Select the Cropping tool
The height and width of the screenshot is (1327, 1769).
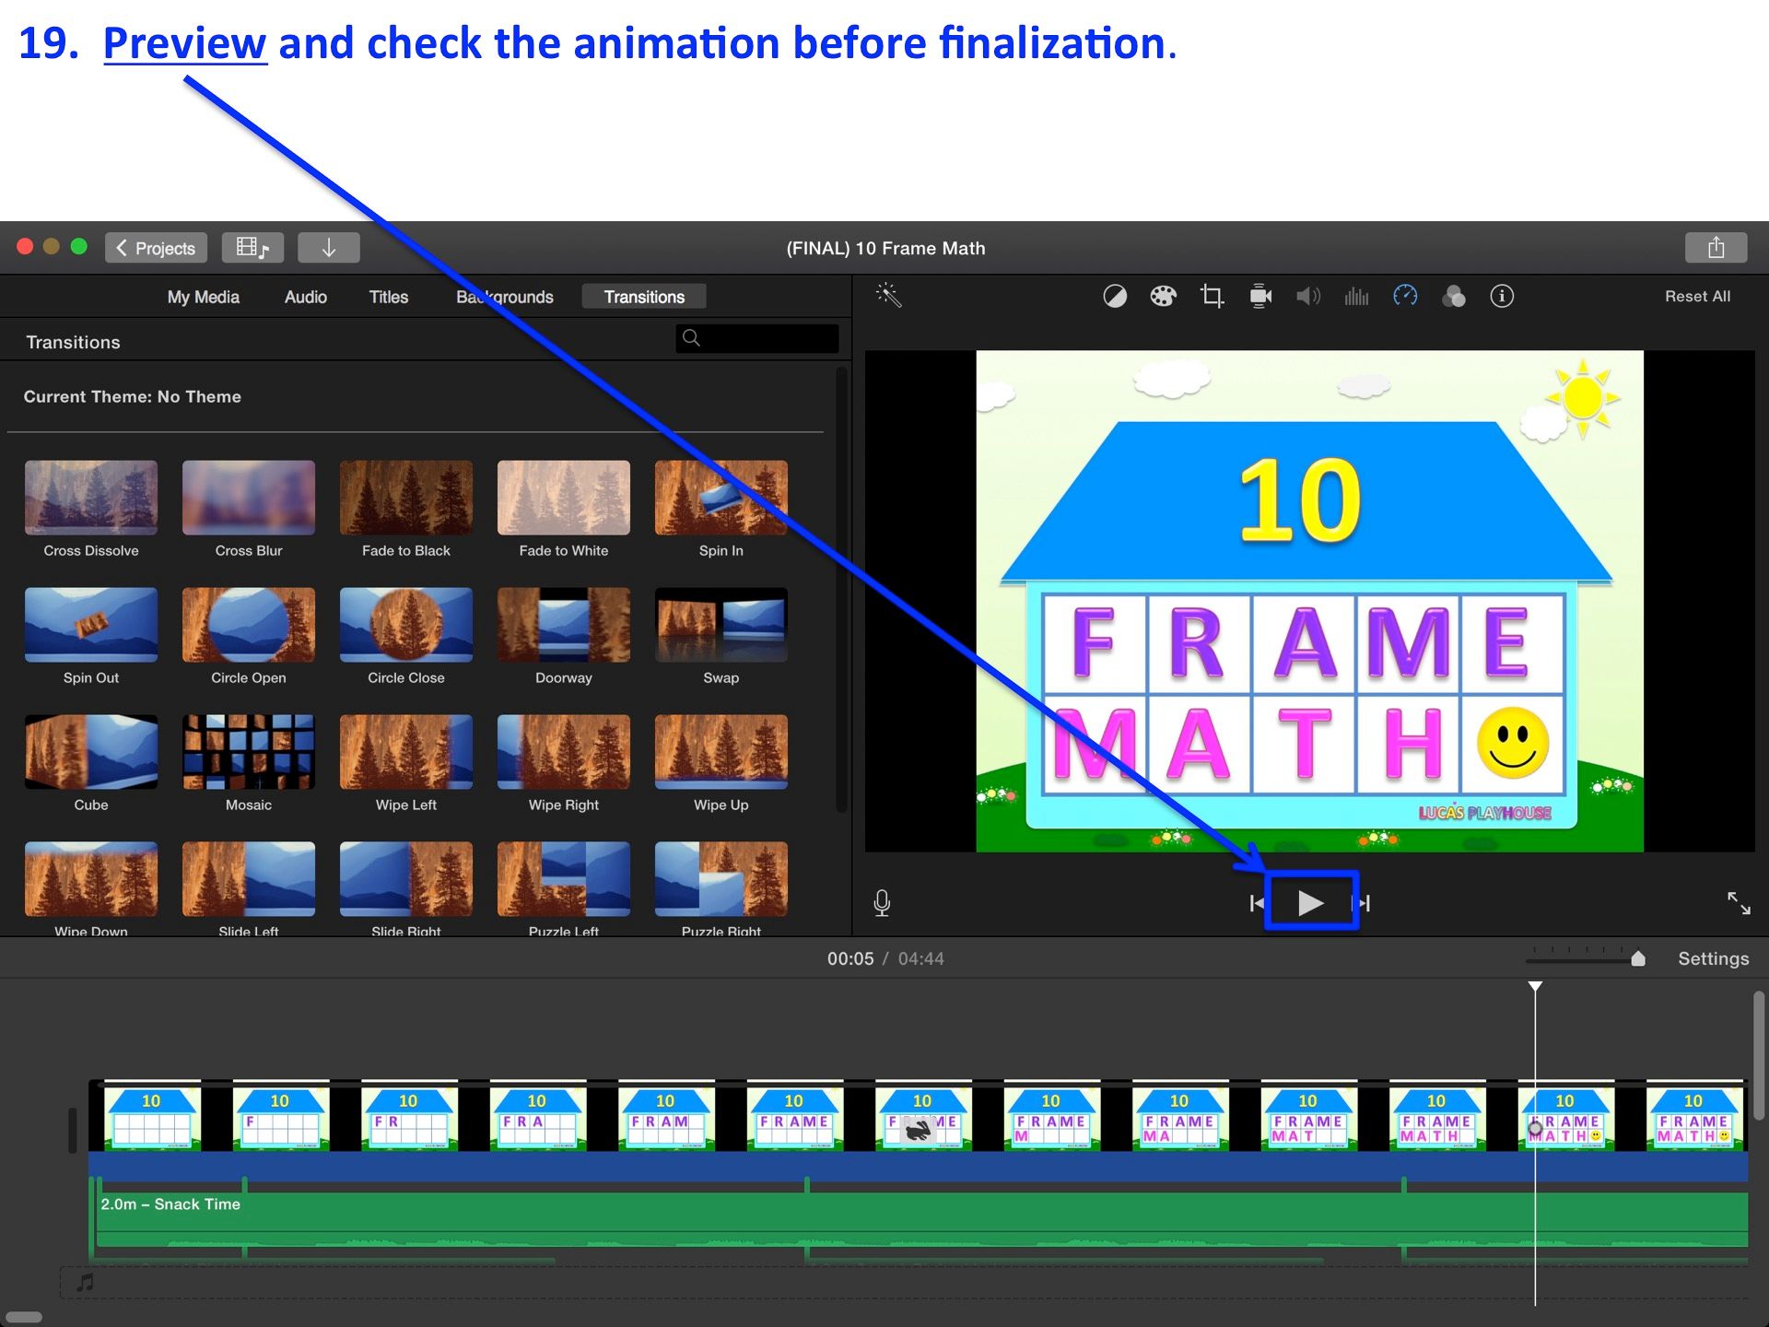pyautogui.click(x=1212, y=296)
